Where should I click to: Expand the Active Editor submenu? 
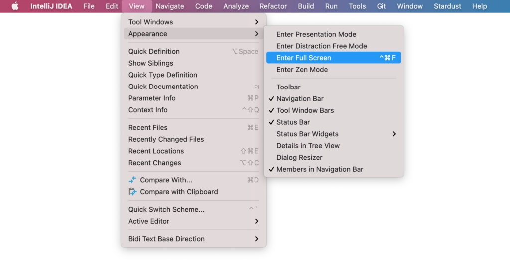[x=194, y=221]
